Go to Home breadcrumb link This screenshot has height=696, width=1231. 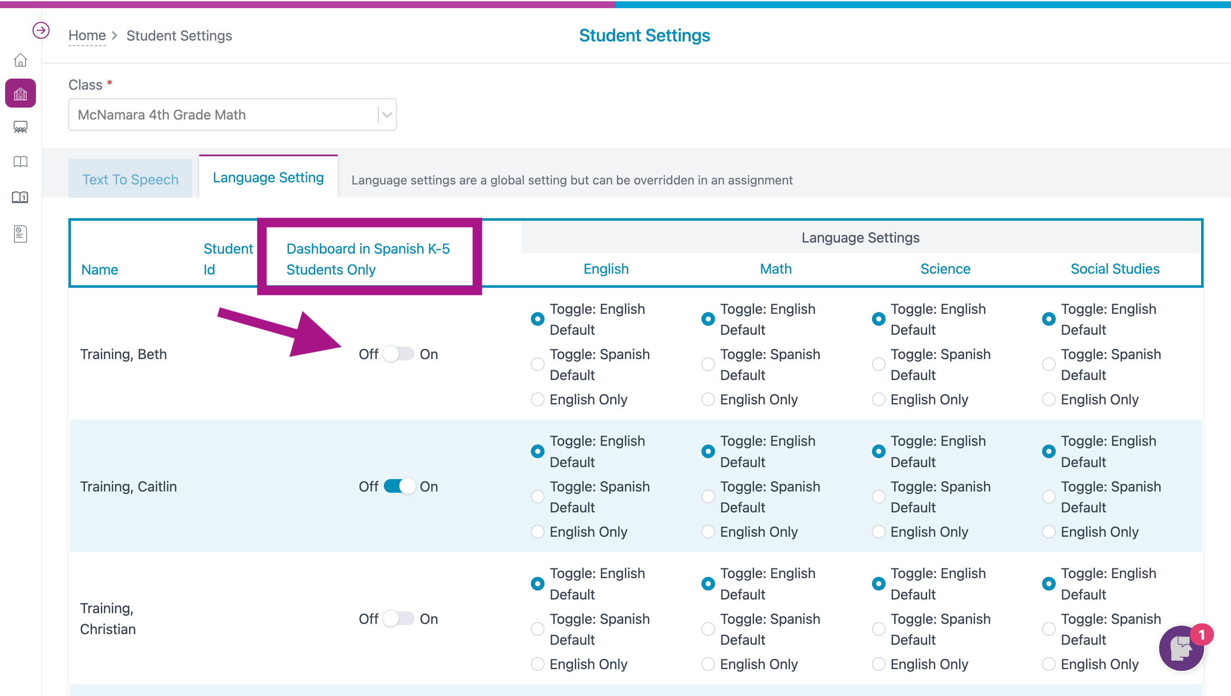[87, 35]
